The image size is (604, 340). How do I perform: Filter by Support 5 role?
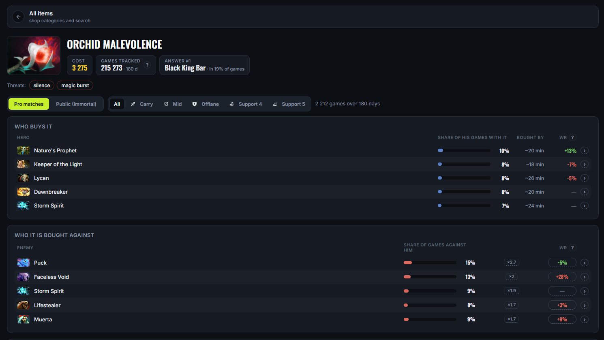[x=289, y=104]
